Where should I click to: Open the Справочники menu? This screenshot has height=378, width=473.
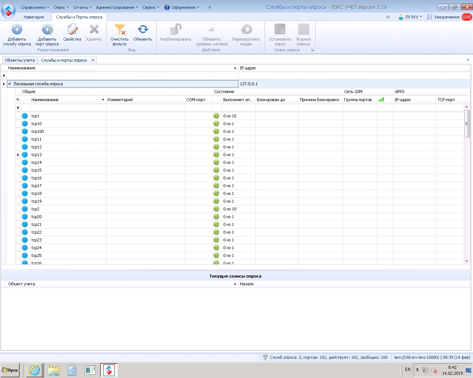click(x=35, y=7)
